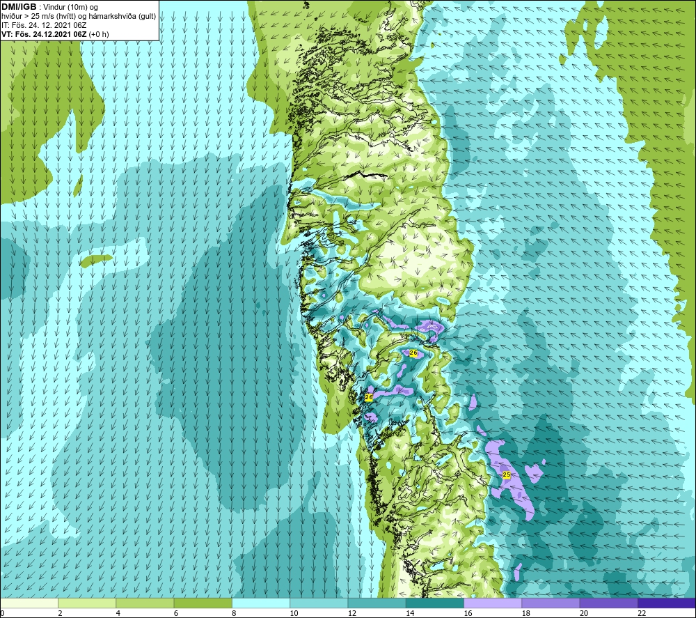Pick the violet 20–22 m/s swatch
The image size is (696, 618).
[608, 603]
